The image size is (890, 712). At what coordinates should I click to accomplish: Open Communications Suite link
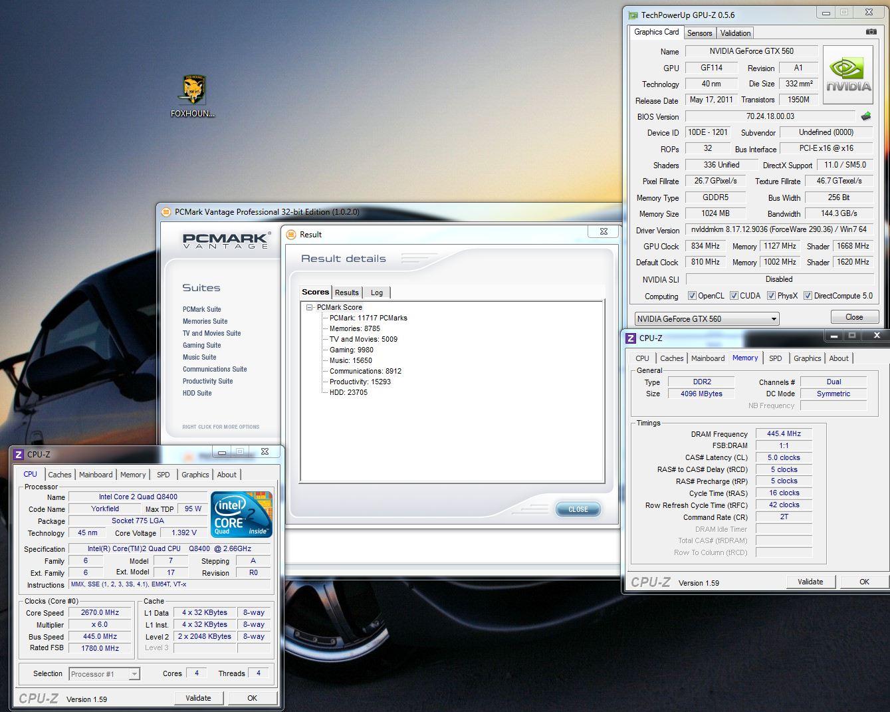215,369
